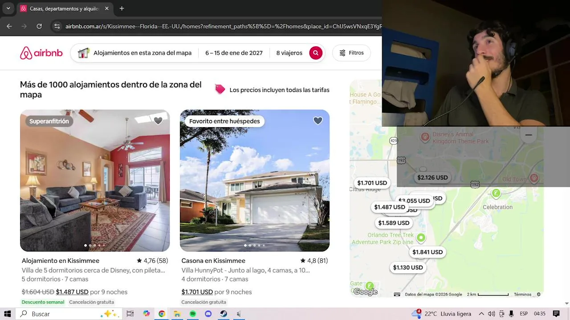Select the $1.487 USD map price marker
The image size is (570, 320).
(x=389, y=207)
